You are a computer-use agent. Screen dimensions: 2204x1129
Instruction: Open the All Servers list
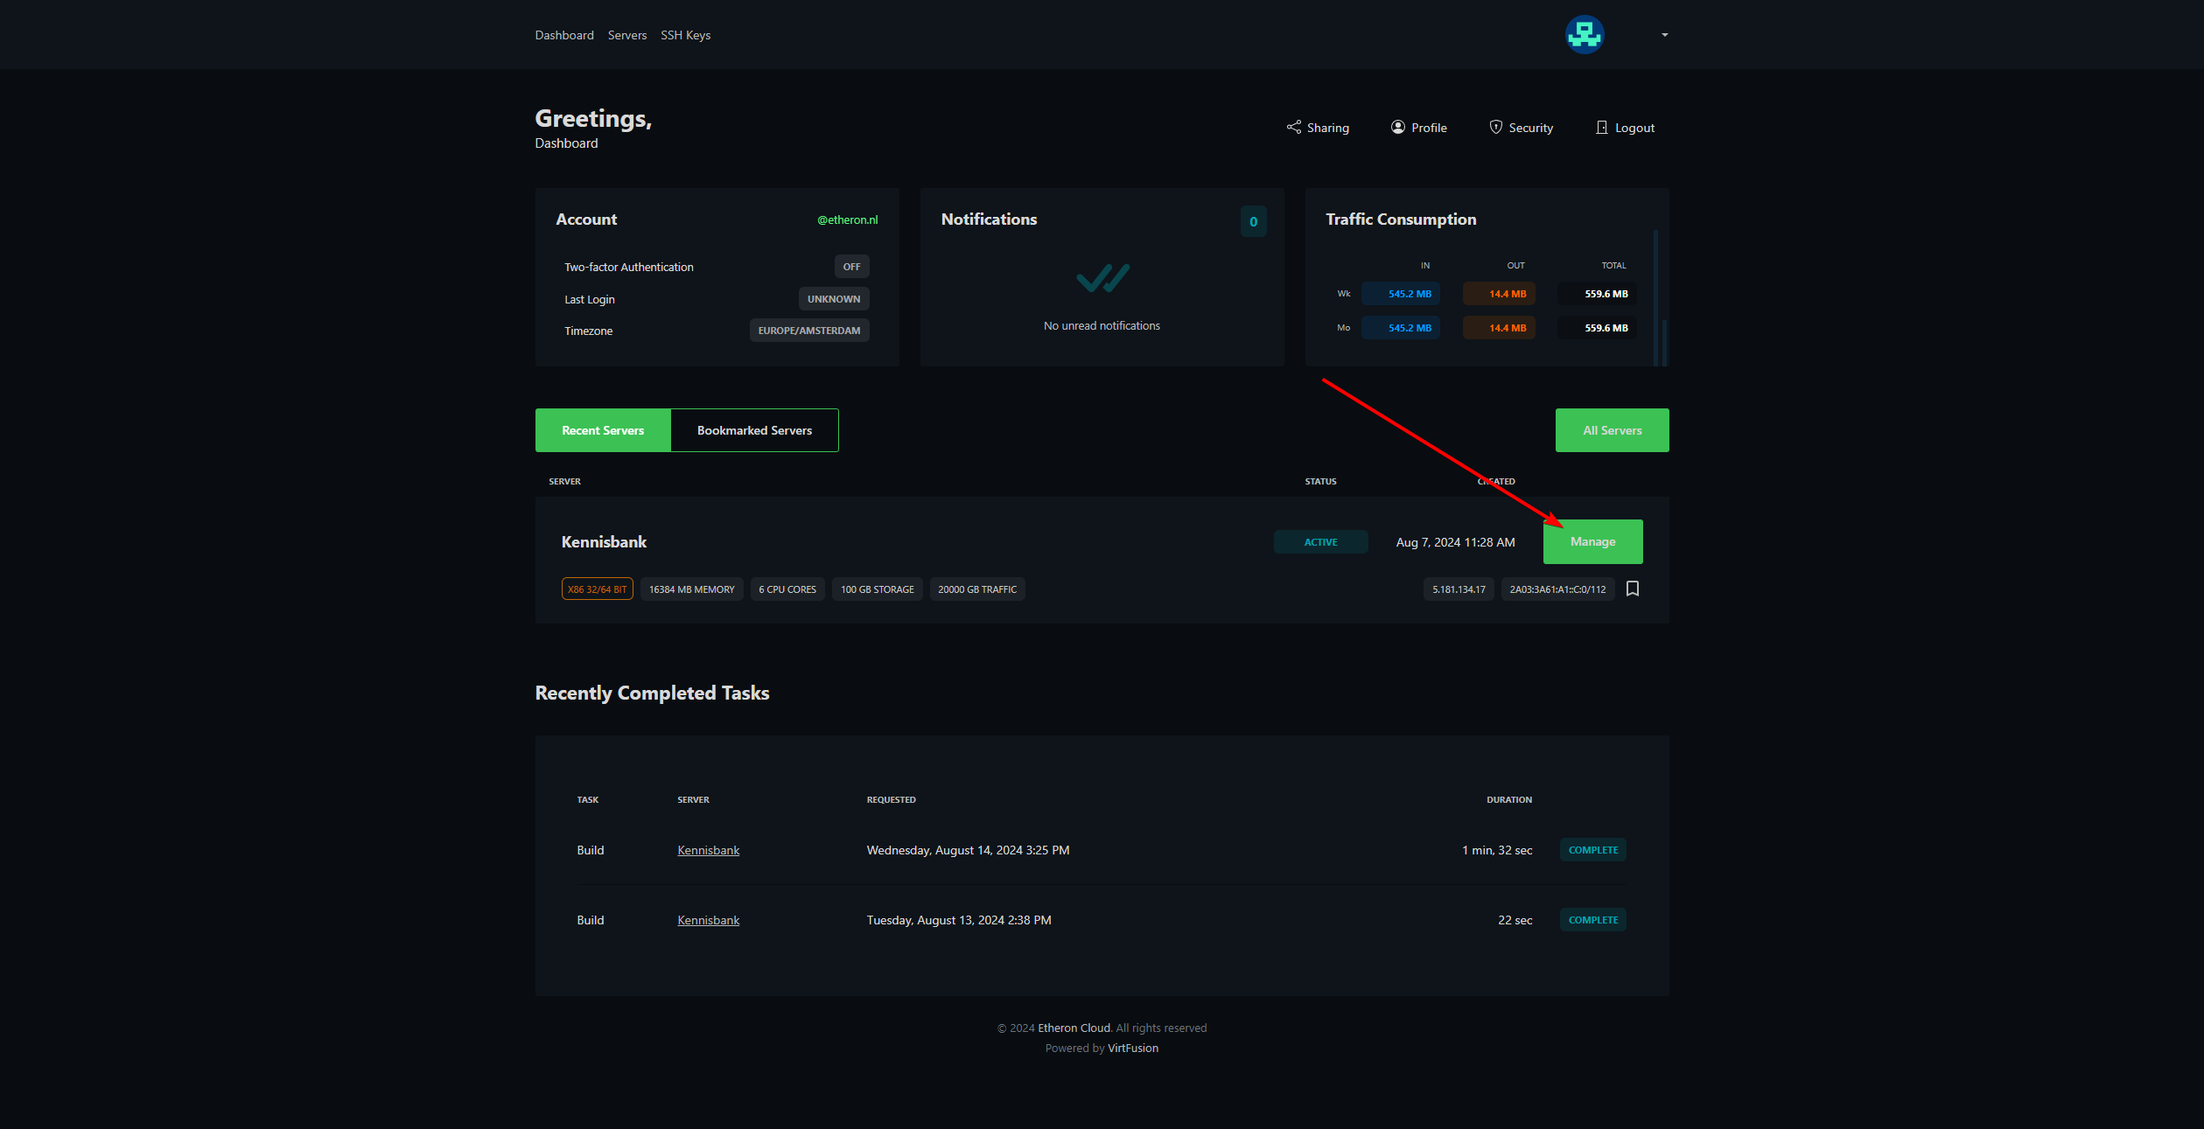coord(1612,430)
